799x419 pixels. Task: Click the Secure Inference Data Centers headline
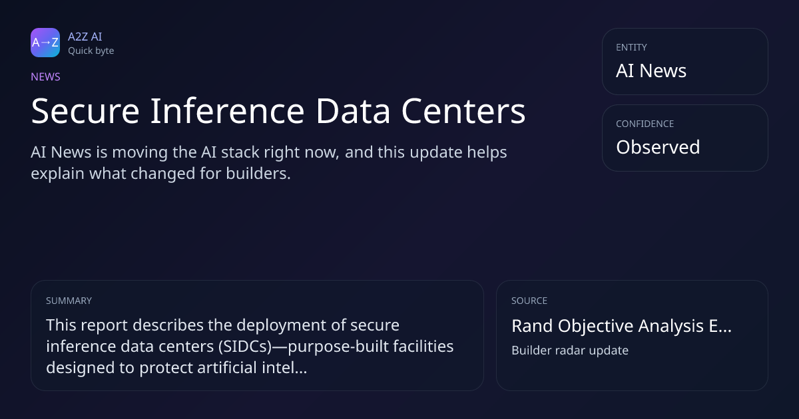pos(278,111)
